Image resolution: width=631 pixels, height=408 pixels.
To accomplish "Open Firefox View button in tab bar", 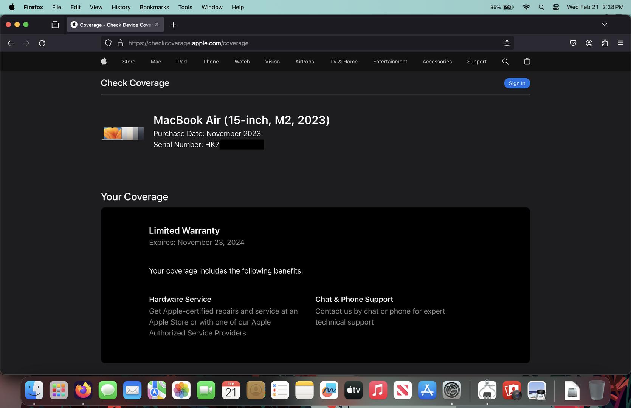I will pyautogui.click(x=55, y=25).
